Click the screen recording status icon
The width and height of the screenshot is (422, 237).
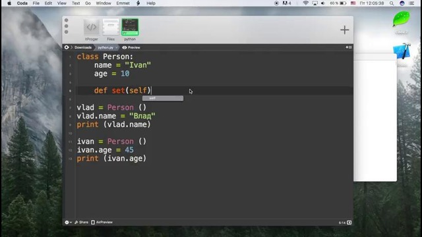point(276,3)
